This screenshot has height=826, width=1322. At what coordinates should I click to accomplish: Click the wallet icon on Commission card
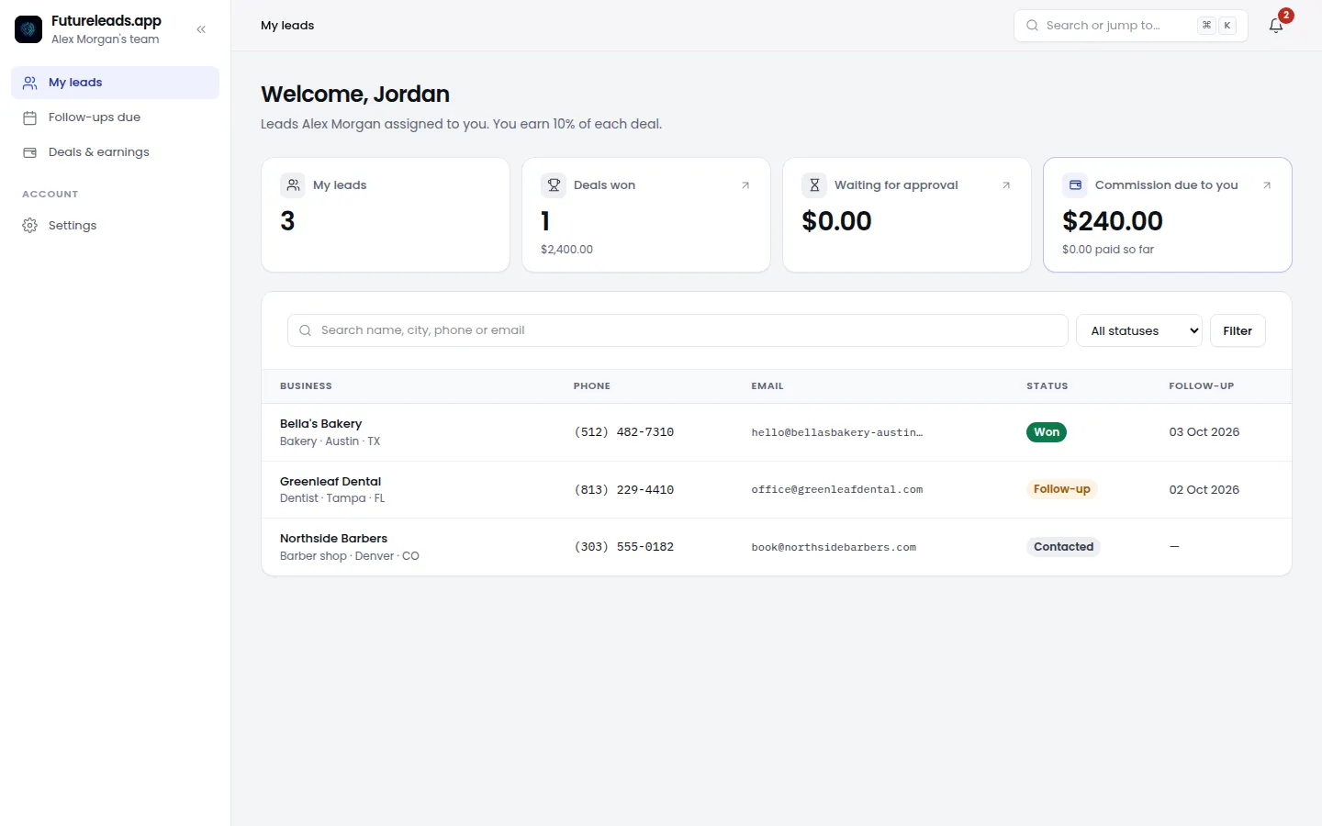click(1075, 185)
